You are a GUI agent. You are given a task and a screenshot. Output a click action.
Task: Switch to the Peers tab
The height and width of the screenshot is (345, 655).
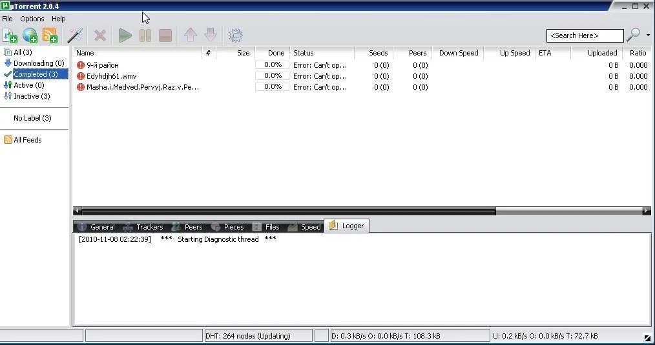(x=187, y=227)
